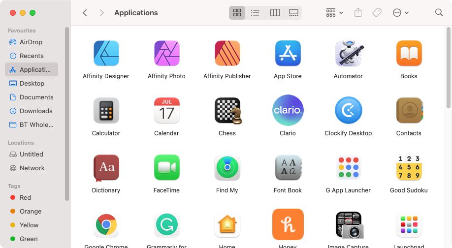Image resolution: width=452 pixels, height=248 pixels.
Task: Click the main window vertical scrollbar
Action: pyautogui.click(x=448, y=68)
